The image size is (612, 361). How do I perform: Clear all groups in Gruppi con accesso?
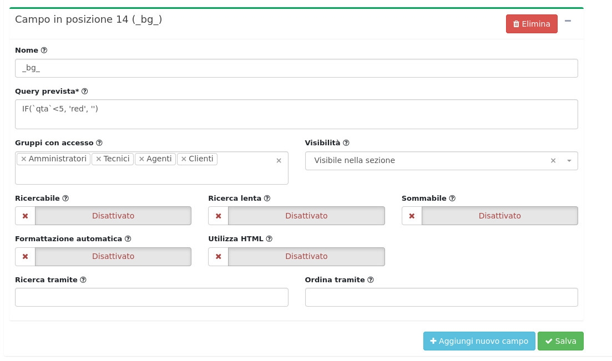(279, 161)
